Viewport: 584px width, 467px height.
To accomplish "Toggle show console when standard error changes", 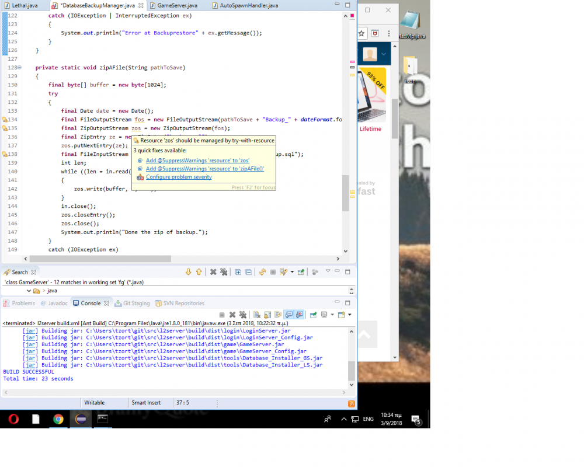I will 299,315.
